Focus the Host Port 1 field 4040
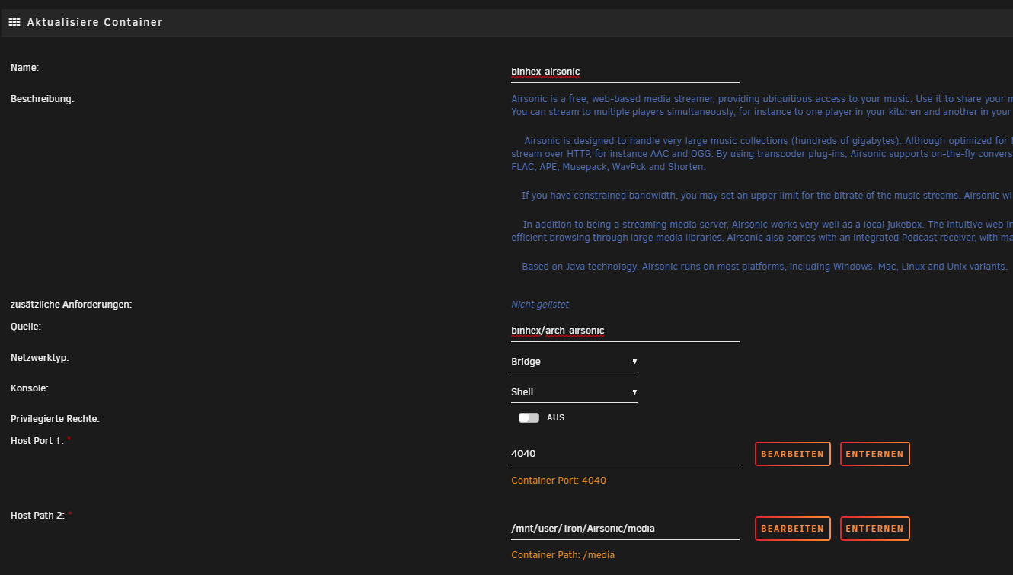 (x=625, y=454)
